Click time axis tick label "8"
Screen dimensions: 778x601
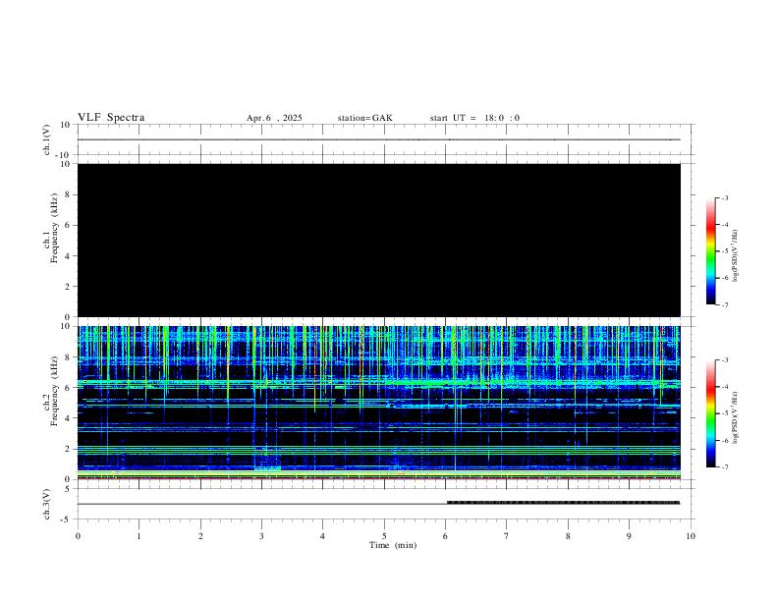click(568, 536)
